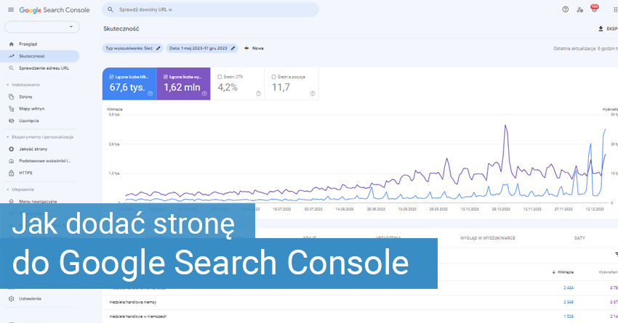Open the hamburger main menu
This screenshot has width=618, height=323.
click(x=11, y=9)
